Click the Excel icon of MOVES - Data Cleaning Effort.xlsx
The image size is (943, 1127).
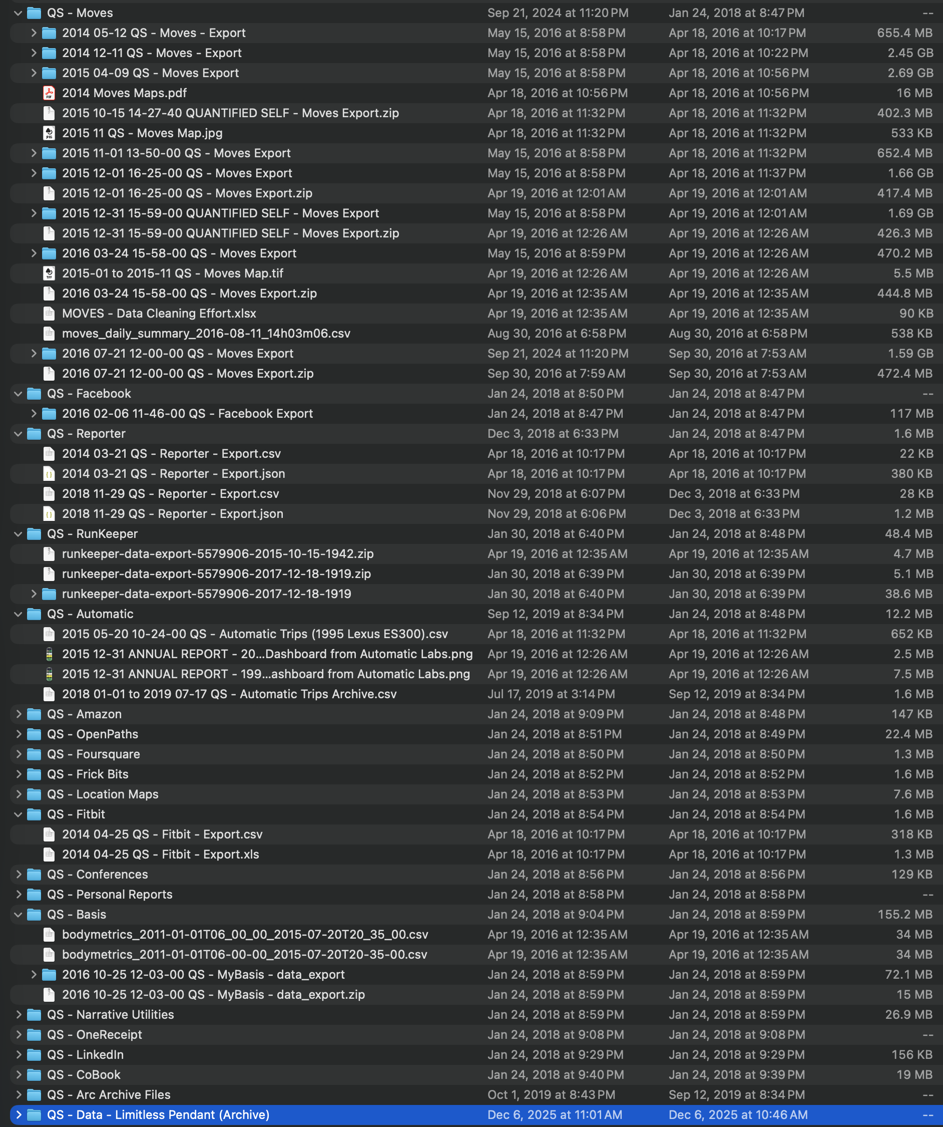coord(49,314)
